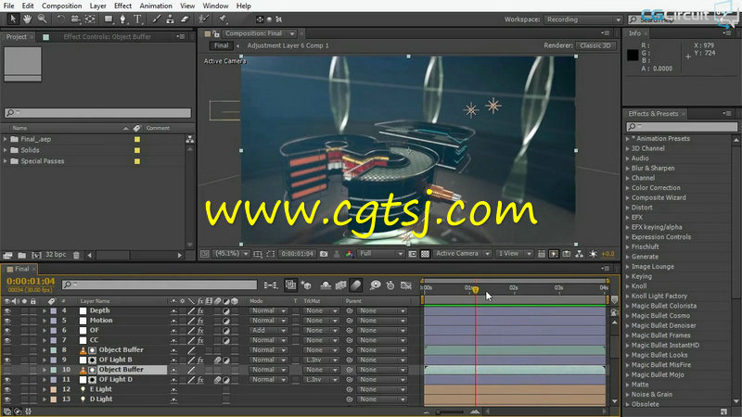
Task: Click current time 0:00:01:04 in timeline
Action: pos(31,282)
